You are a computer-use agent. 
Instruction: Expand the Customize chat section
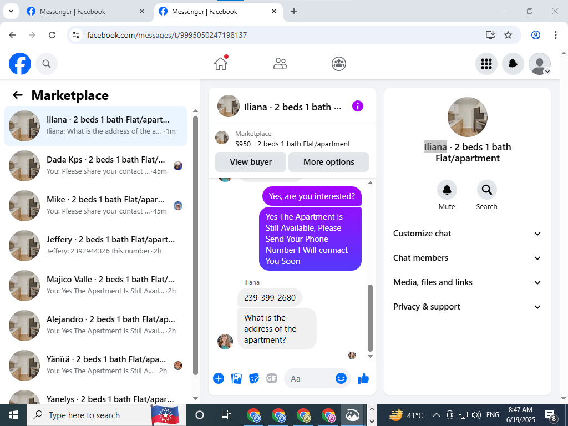467,234
